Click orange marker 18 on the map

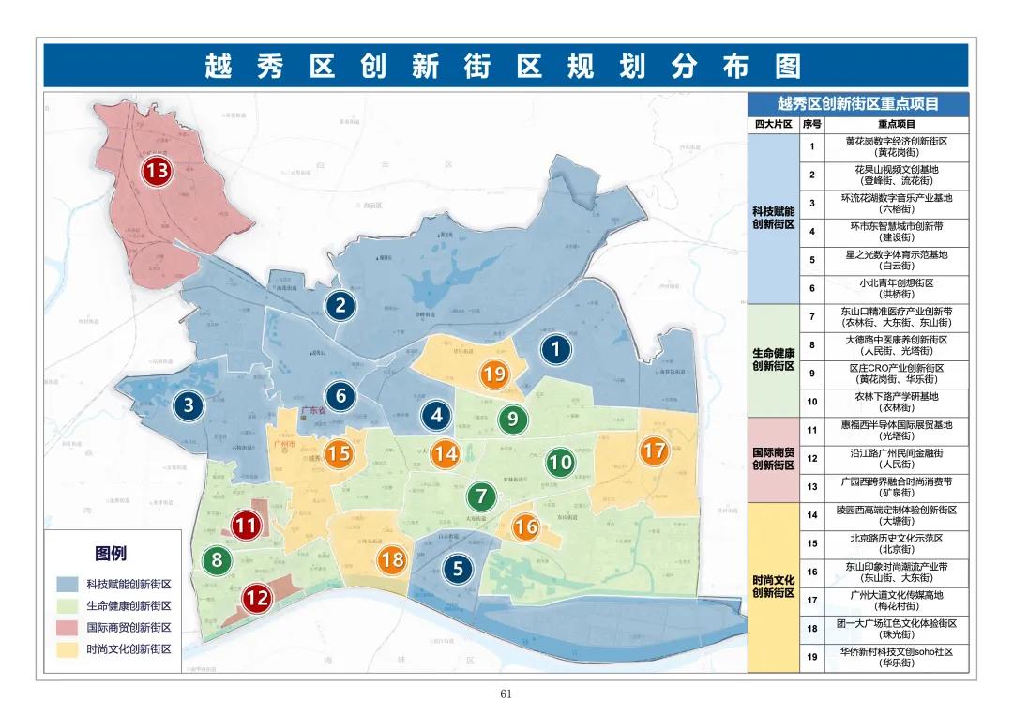[393, 560]
